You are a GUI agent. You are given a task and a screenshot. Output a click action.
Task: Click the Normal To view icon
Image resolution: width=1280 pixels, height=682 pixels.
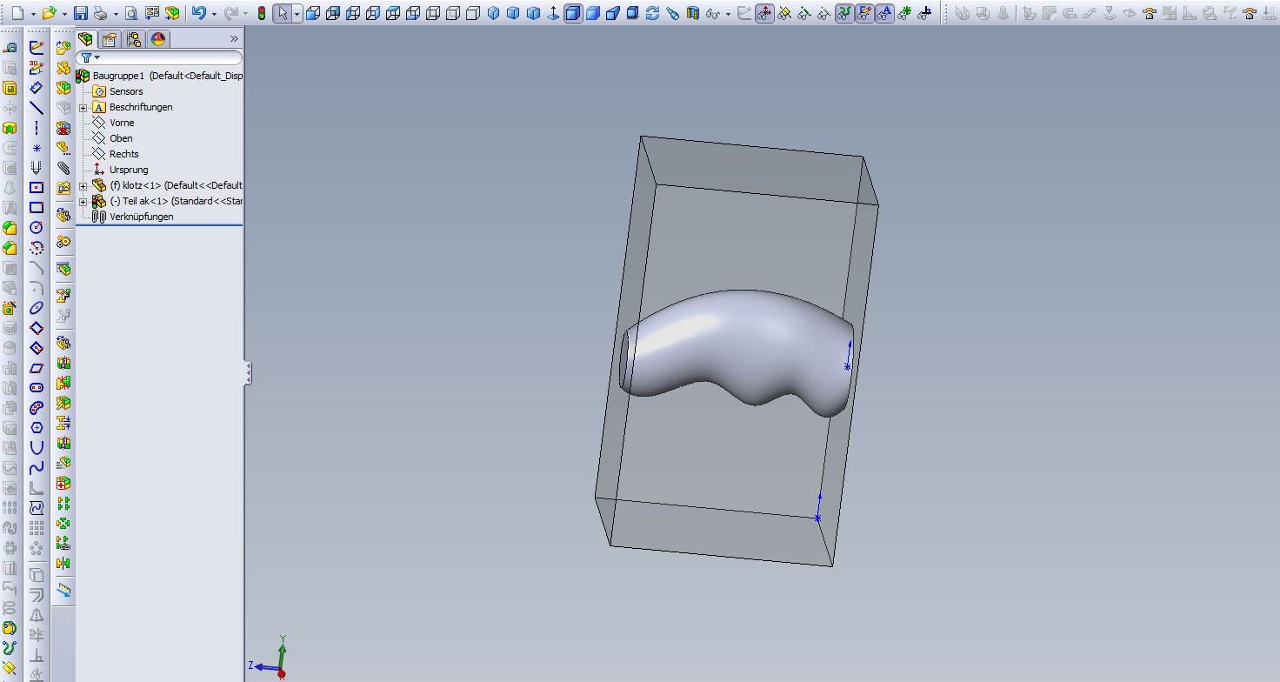[553, 13]
